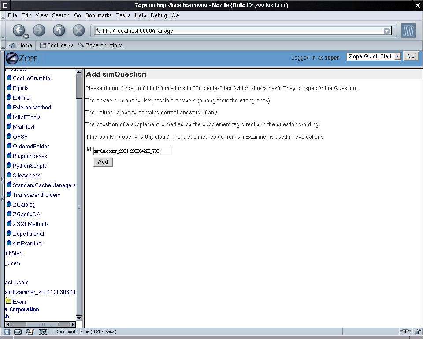Click the Mozilla throbber logo
The width and height of the screenshot is (423, 339).
pyautogui.click(x=408, y=30)
